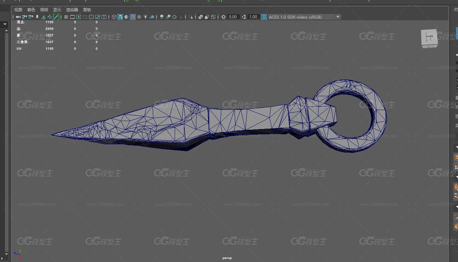Toggle Multisample Anti-aliasing icon
Screen dimensions: 458x262
[174, 17]
